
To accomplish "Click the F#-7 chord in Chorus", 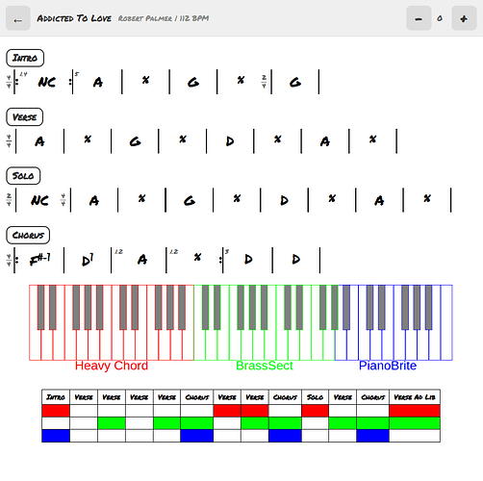I will (x=39, y=259).
